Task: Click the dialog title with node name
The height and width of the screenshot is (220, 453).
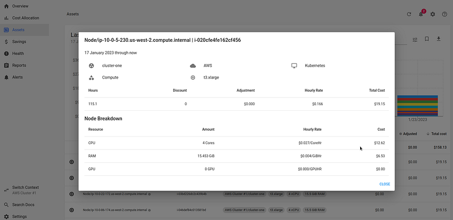Action: coord(163,40)
